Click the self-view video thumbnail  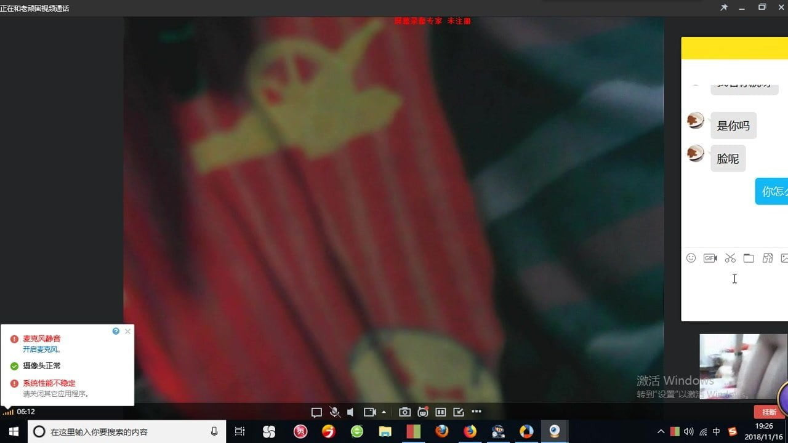(x=743, y=367)
